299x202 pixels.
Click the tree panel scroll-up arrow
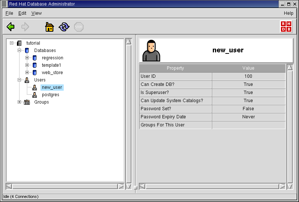point(129,42)
